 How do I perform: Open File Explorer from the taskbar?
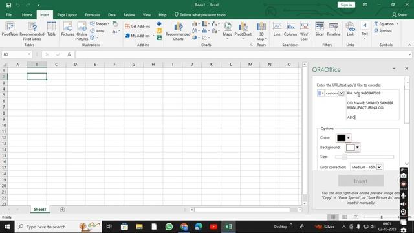point(140,227)
